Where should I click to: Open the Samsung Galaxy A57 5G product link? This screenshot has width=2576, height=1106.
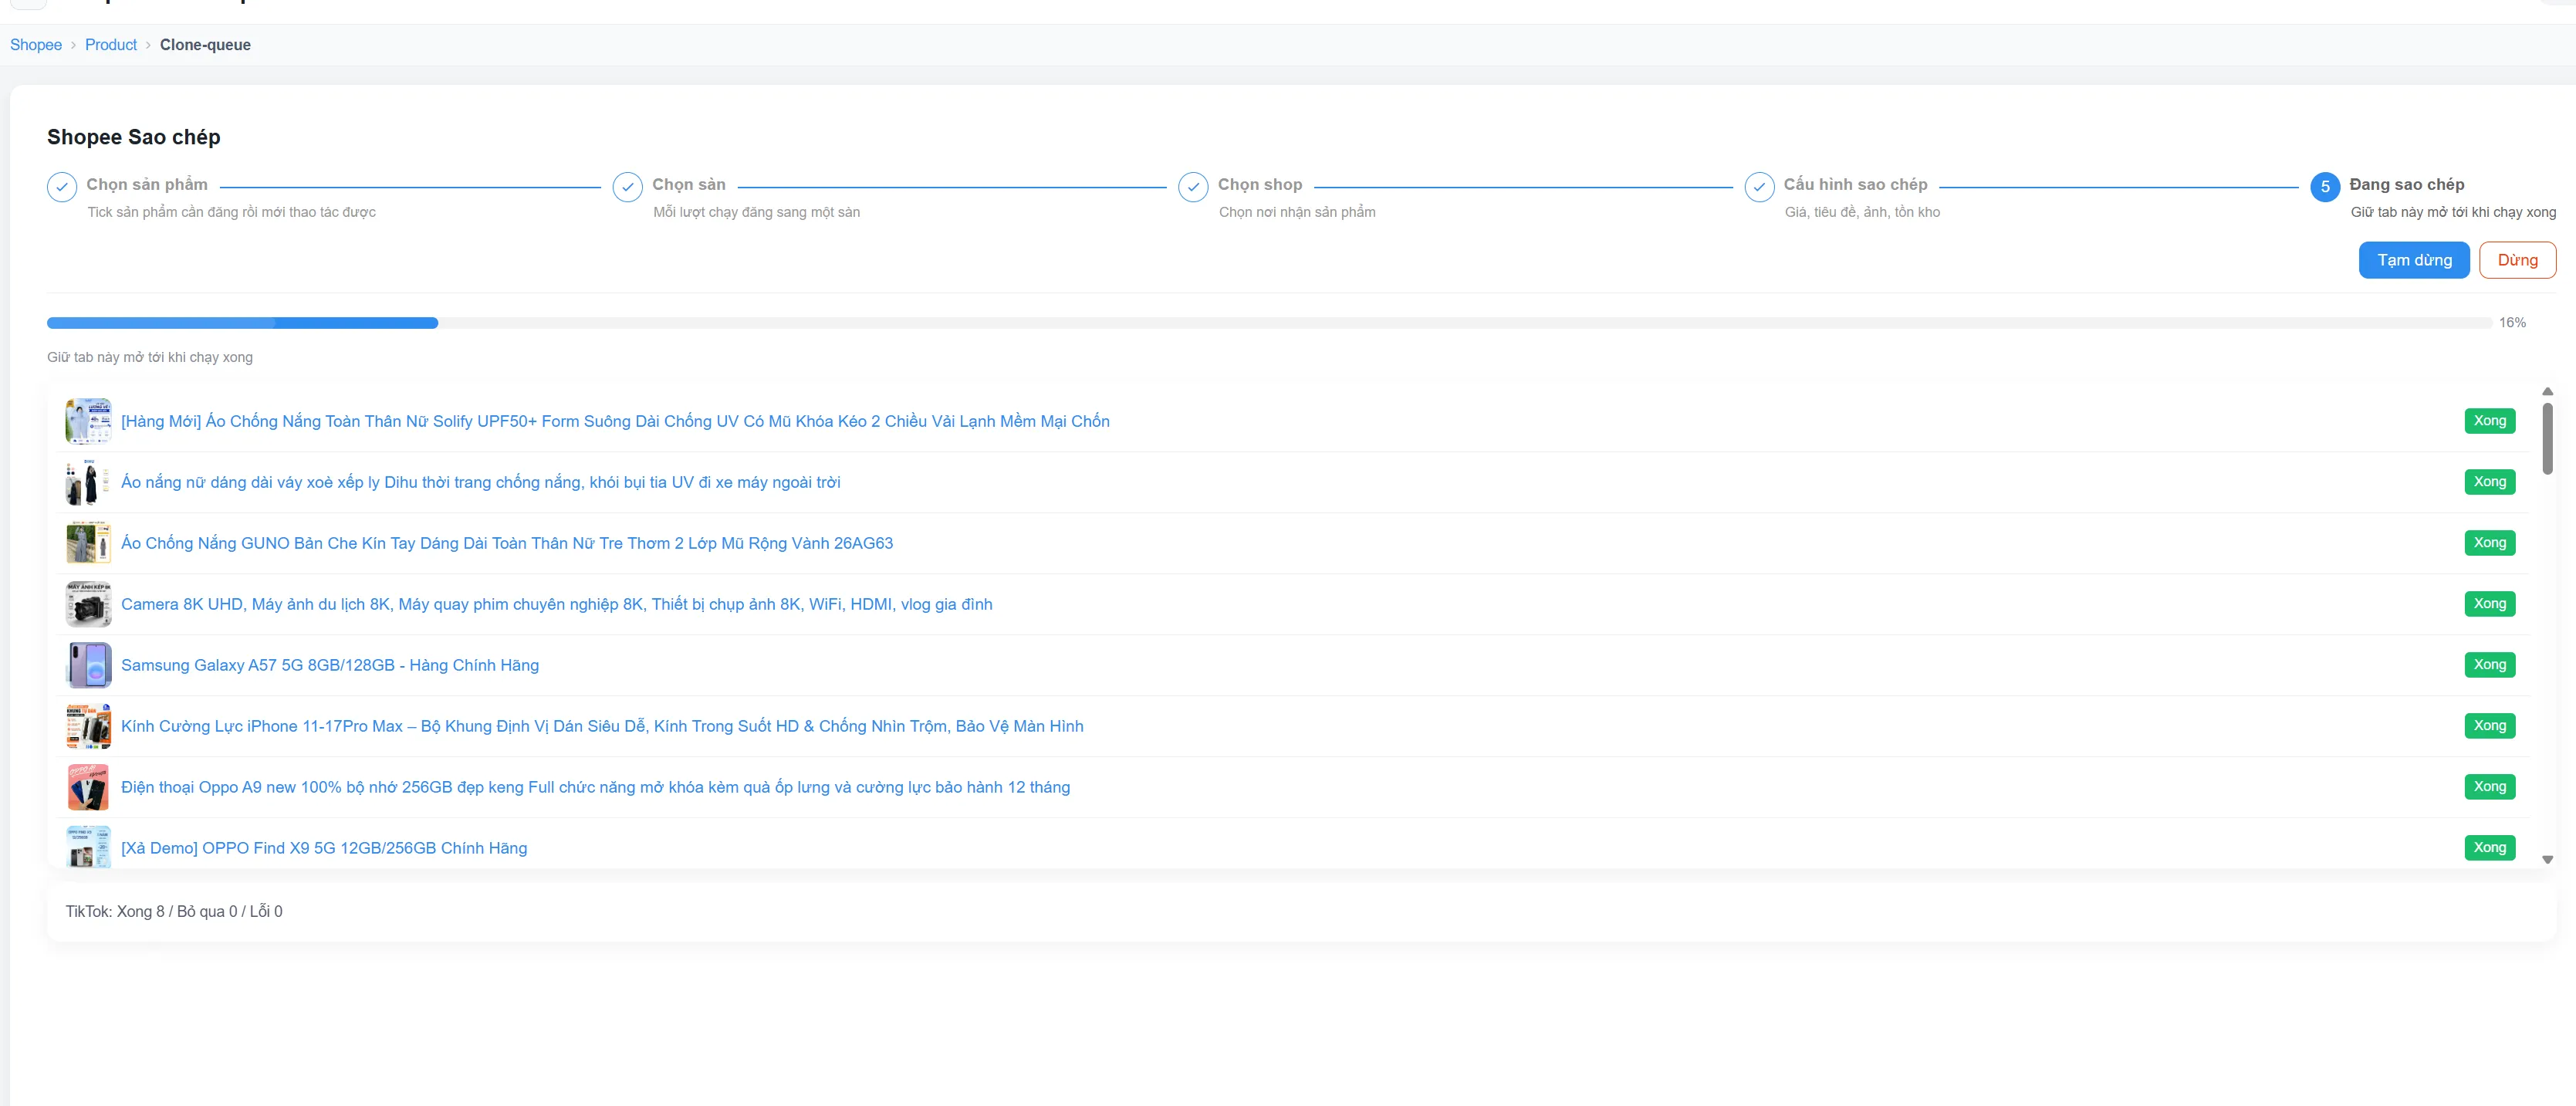pos(330,666)
